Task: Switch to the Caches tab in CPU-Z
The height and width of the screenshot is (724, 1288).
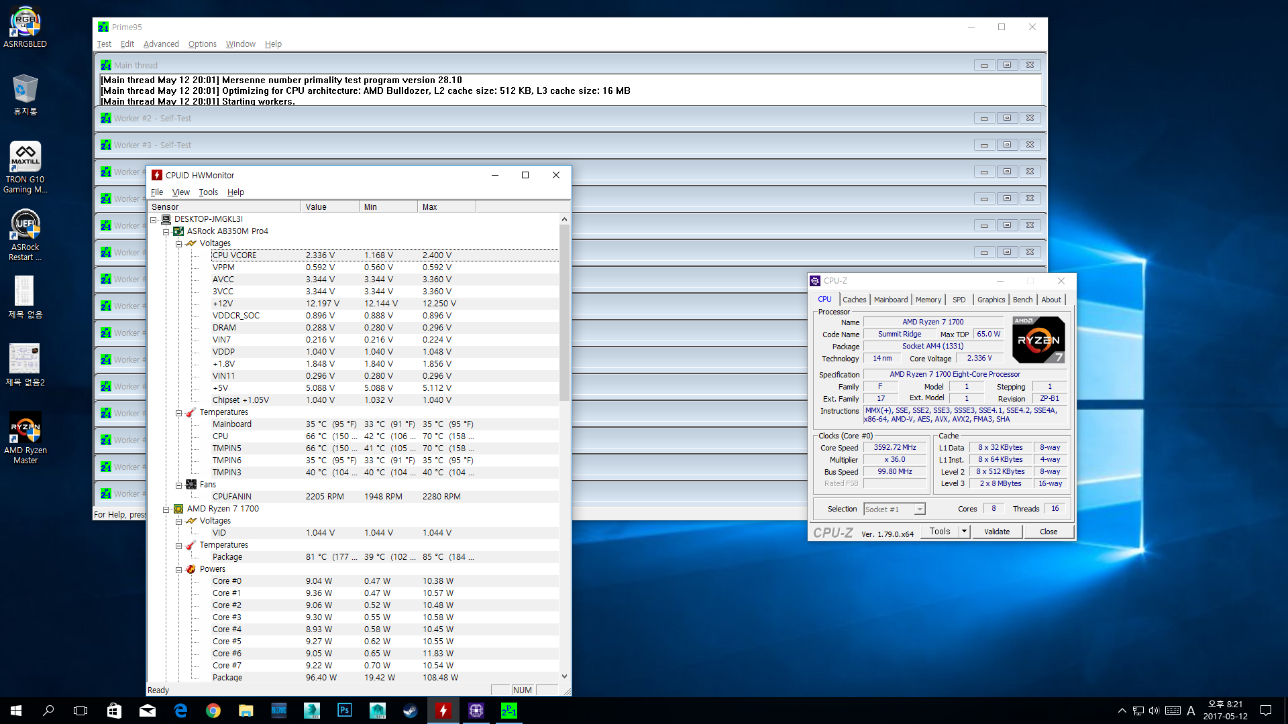Action: [x=854, y=300]
